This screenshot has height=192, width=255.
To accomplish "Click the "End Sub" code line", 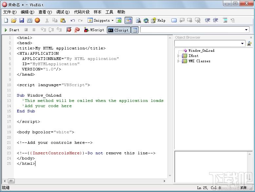I will [x=26, y=111].
